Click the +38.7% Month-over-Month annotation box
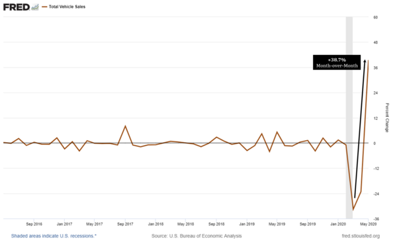The width and height of the screenshot is (397, 244). (337, 63)
